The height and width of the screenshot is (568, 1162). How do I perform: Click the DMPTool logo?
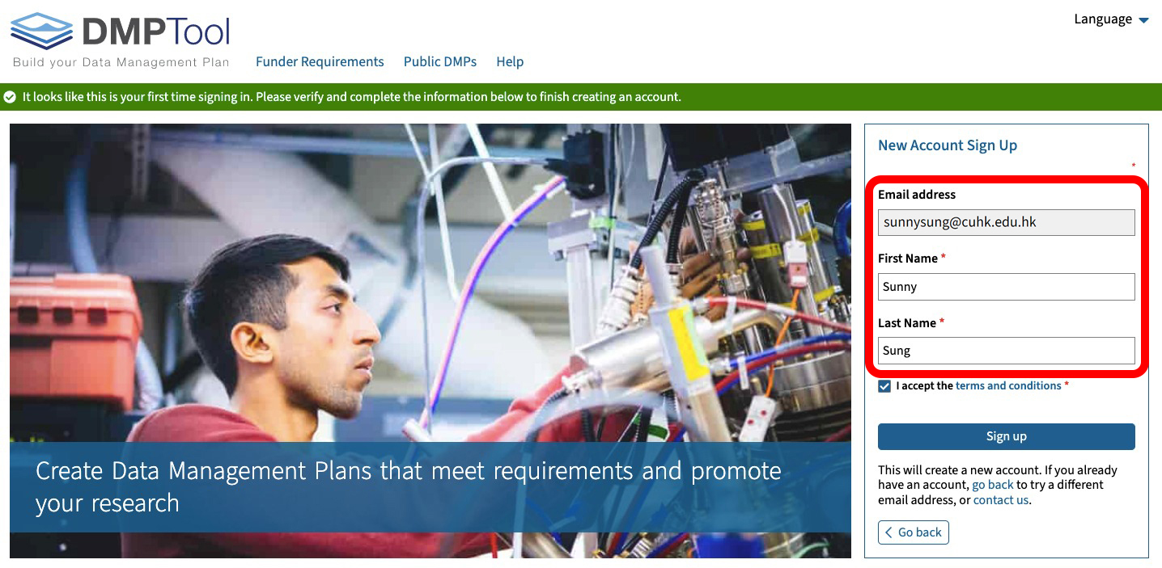pos(121,40)
